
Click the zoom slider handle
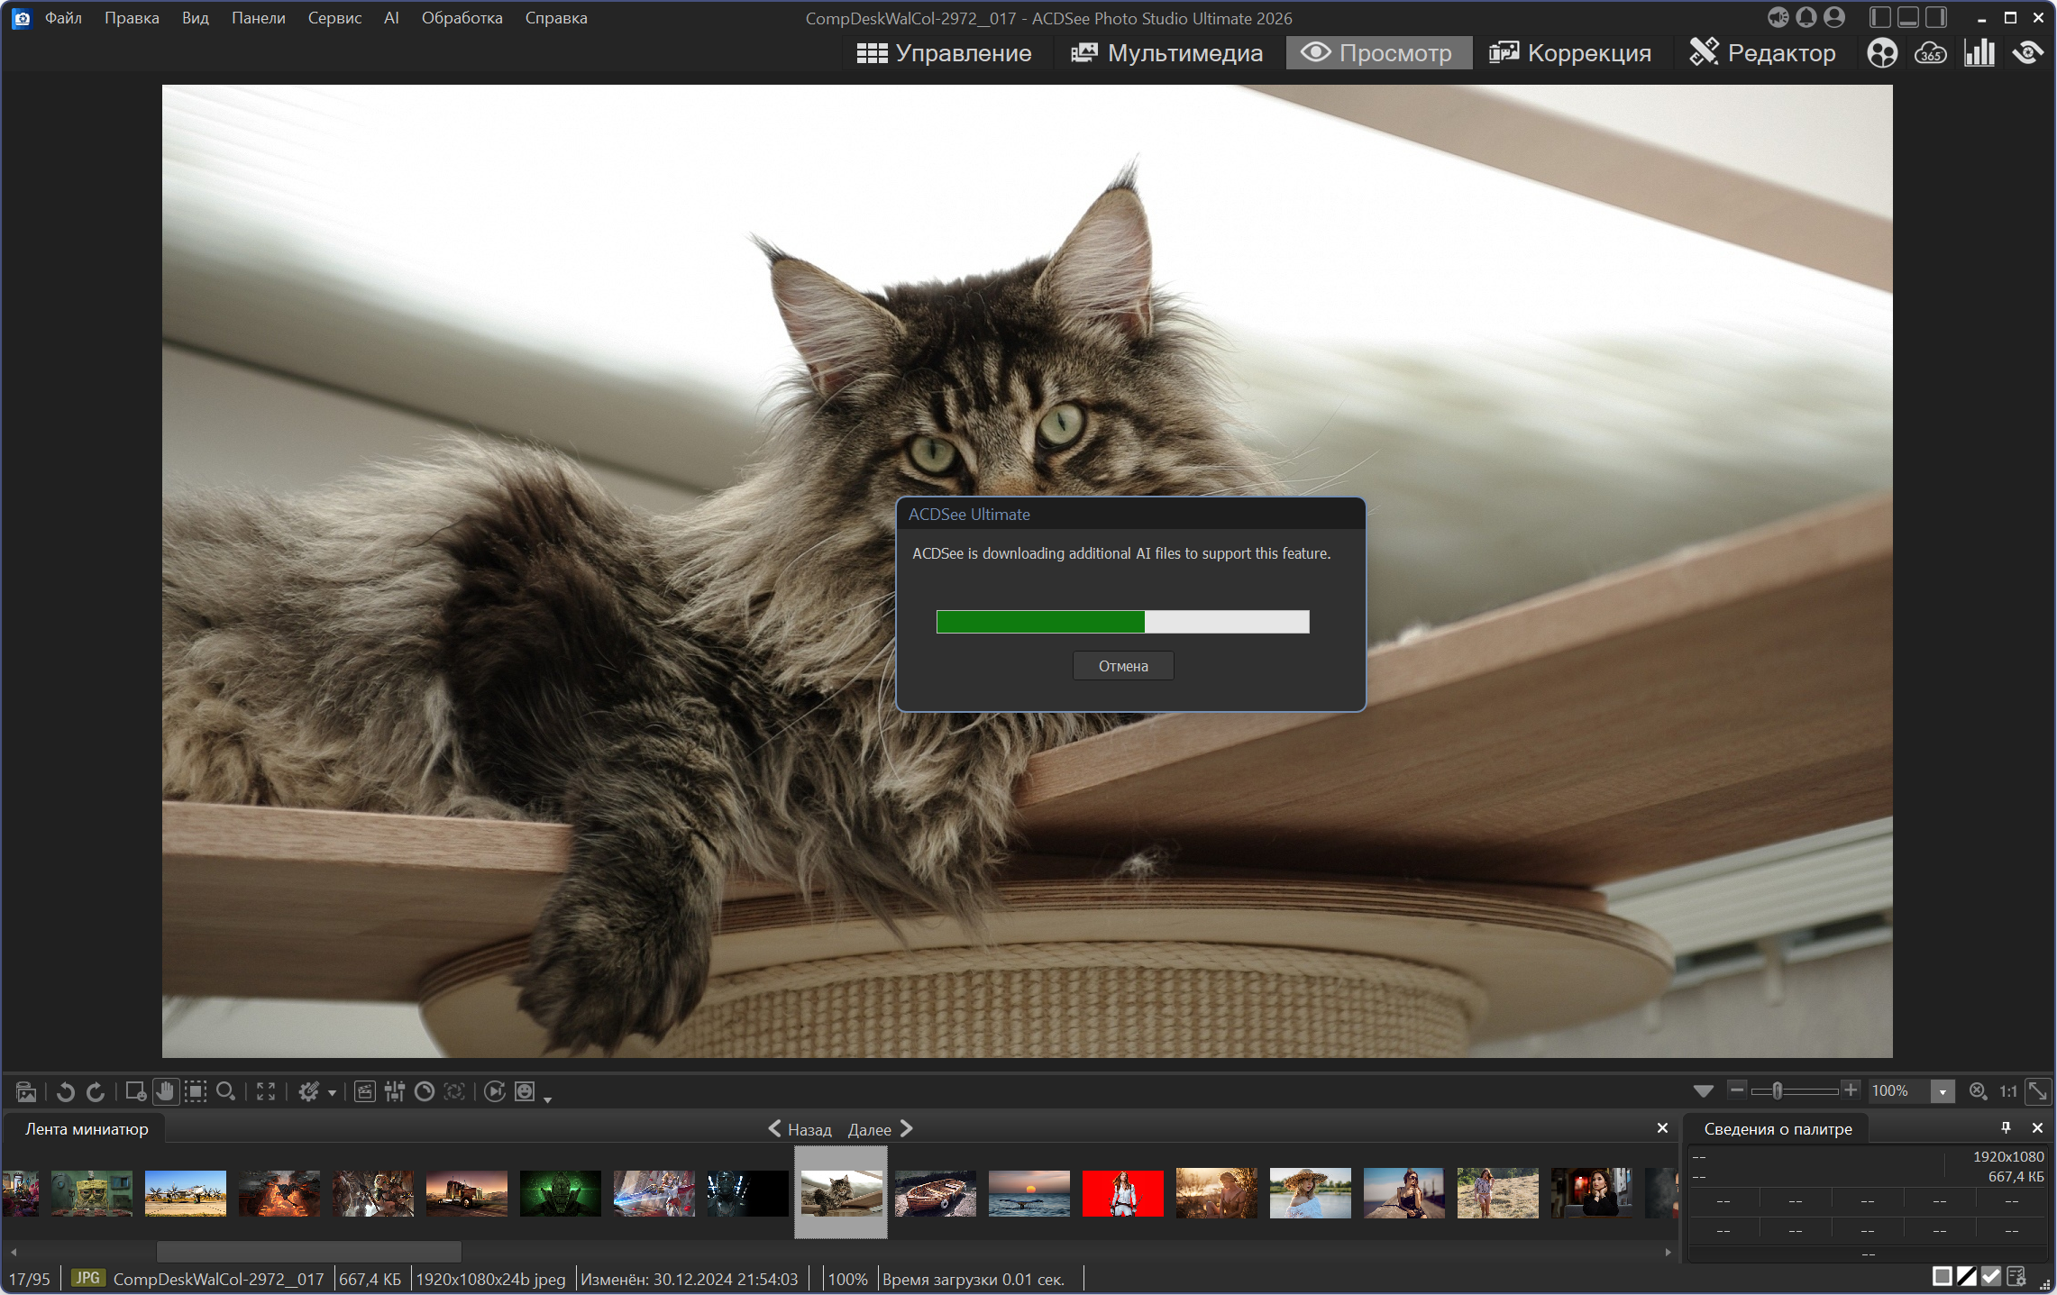click(1777, 1090)
